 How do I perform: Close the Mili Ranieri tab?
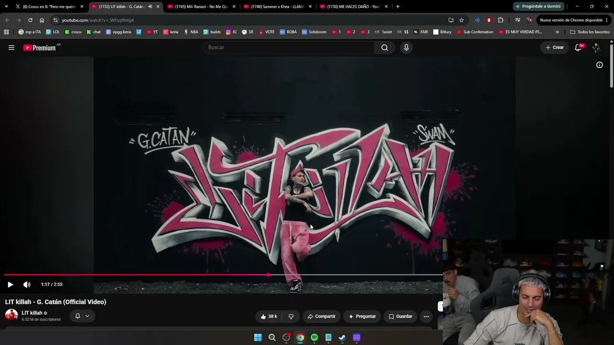pos(234,7)
